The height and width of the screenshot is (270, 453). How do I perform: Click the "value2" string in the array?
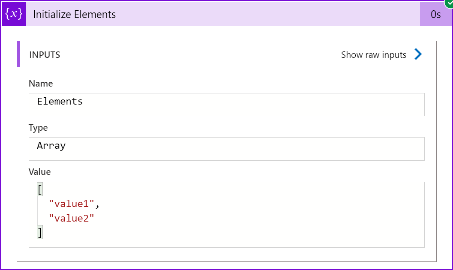click(71, 218)
